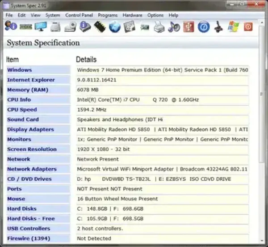Click the Mouse item link
The width and height of the screenshot is (268, 247).
(16, 199)
